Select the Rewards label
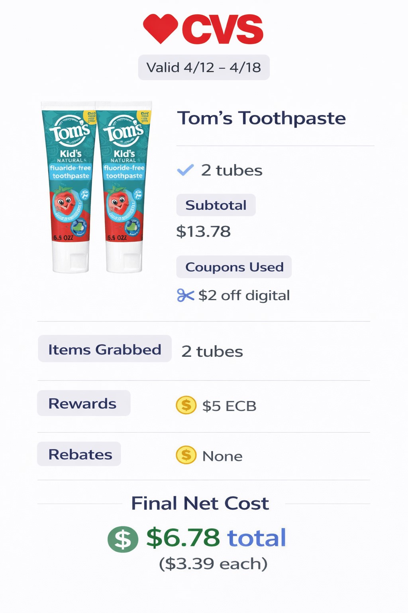This screenshot has width=408, height=613. click(83, 403)
